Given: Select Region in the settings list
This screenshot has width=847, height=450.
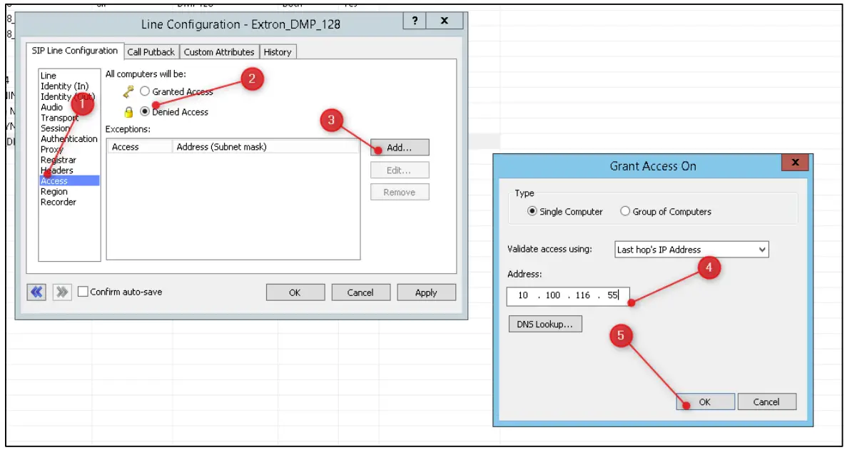Looking at the screenshot, I should coord(54,191).
